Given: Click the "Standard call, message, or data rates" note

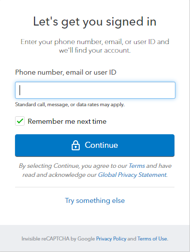Looking at the screenshot, I should (x=70, y=105).
